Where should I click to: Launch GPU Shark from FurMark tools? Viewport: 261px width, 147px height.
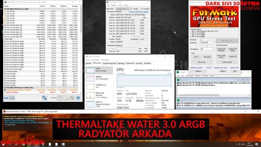(208, 57)
